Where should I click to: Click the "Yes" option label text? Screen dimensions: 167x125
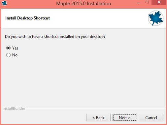tap(15, 48)
